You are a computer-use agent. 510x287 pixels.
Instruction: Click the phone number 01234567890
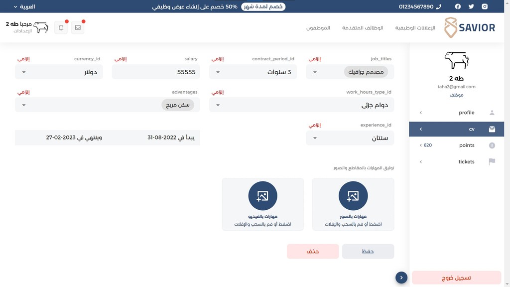tap(416, 6)
